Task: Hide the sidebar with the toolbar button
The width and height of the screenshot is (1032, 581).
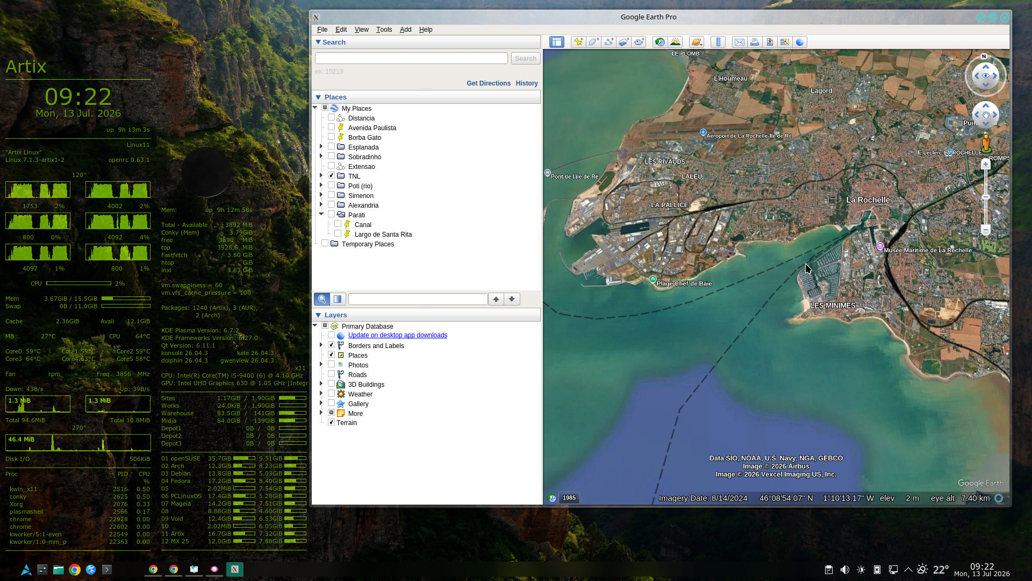Action: click(x=557, y=42)
